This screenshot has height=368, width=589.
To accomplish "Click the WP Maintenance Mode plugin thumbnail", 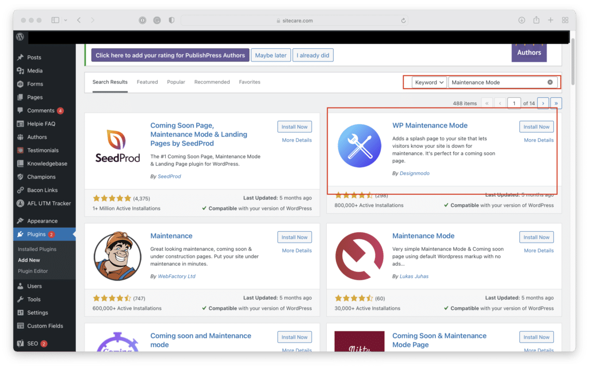I will tap(359, 145).
